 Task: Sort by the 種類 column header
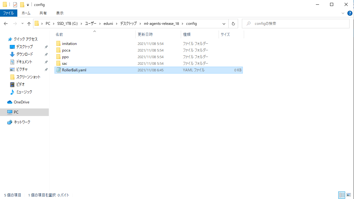(x=187, y=35)
